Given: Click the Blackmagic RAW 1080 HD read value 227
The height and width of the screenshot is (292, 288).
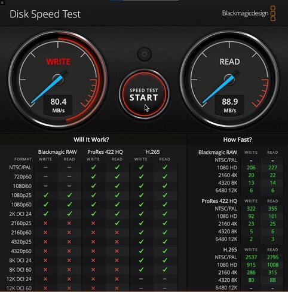Looking at the screenshot, I should point(272,168).
